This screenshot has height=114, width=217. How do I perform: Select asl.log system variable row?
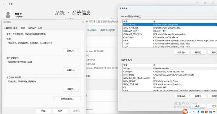click(x=170, y=69)
